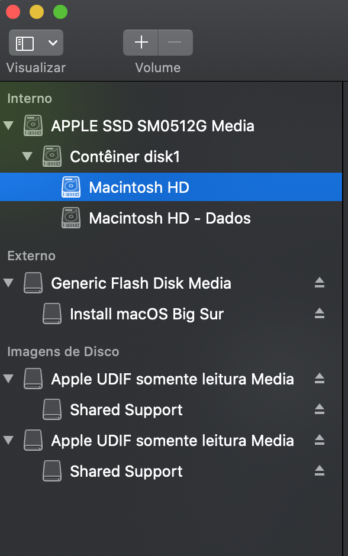
Task: Click the APPLE SSD drive icon
Action: click(33, 126)
